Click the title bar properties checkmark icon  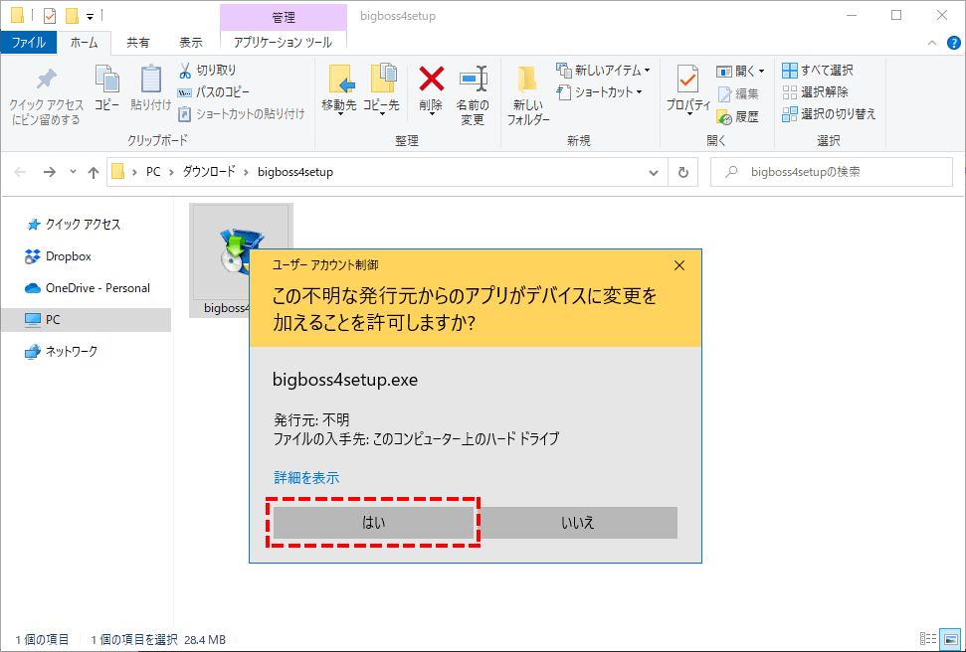[x=50, y=15]
